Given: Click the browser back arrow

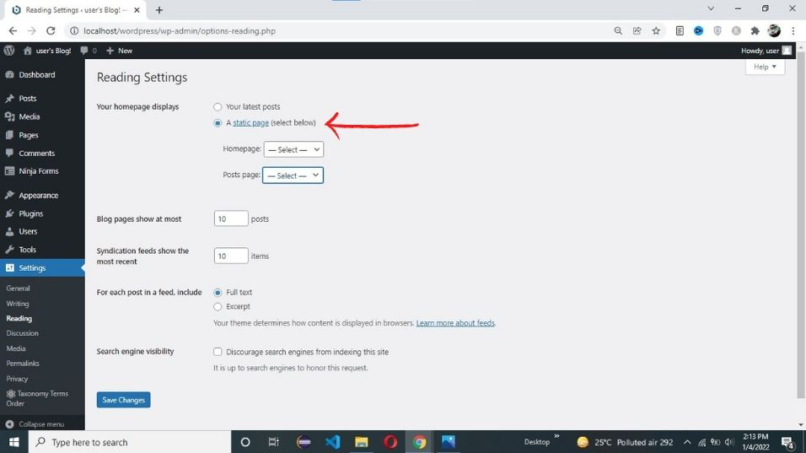Looking at the screenshot, I should (x=13, y=31).
